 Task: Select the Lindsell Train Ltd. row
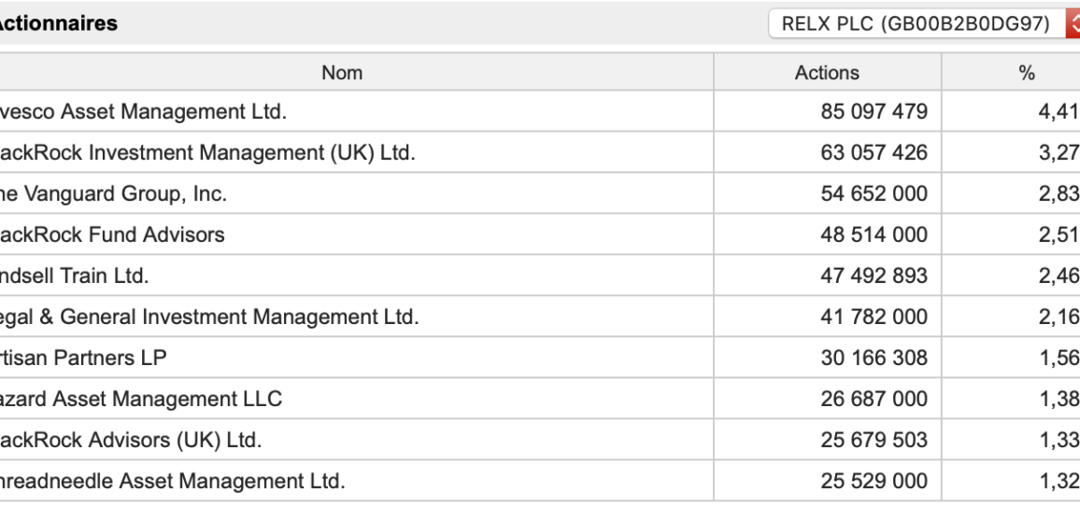pos(540,275)
